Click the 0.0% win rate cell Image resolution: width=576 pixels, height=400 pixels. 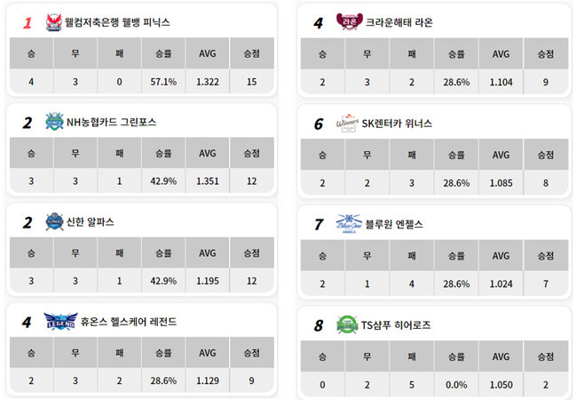[457, 383]
